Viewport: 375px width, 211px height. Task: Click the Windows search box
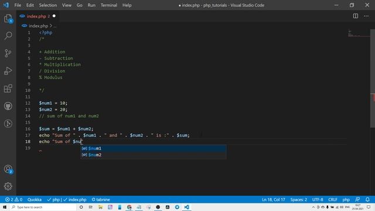pos(43,207)
